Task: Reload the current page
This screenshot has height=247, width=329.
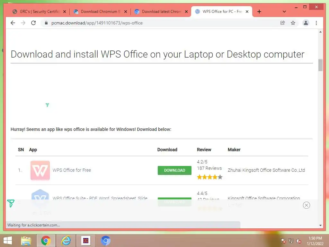Action: pyautogui.click(x=33, y=23)
